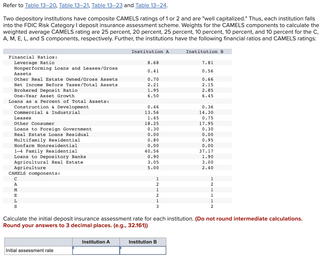Click Institution A value 40.56
Screen dimensions: 321x267
pos(152,151)
